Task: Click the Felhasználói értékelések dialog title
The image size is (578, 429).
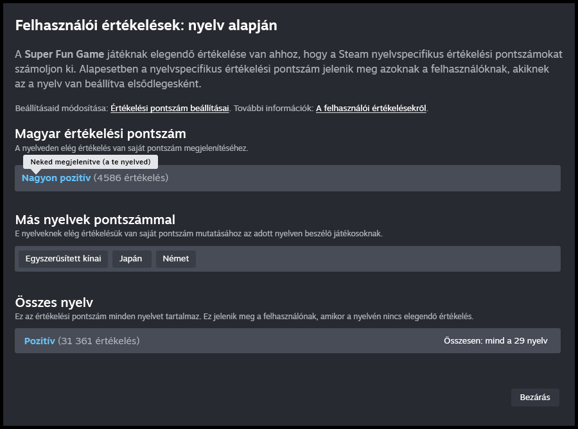Action: click(146, 26)
